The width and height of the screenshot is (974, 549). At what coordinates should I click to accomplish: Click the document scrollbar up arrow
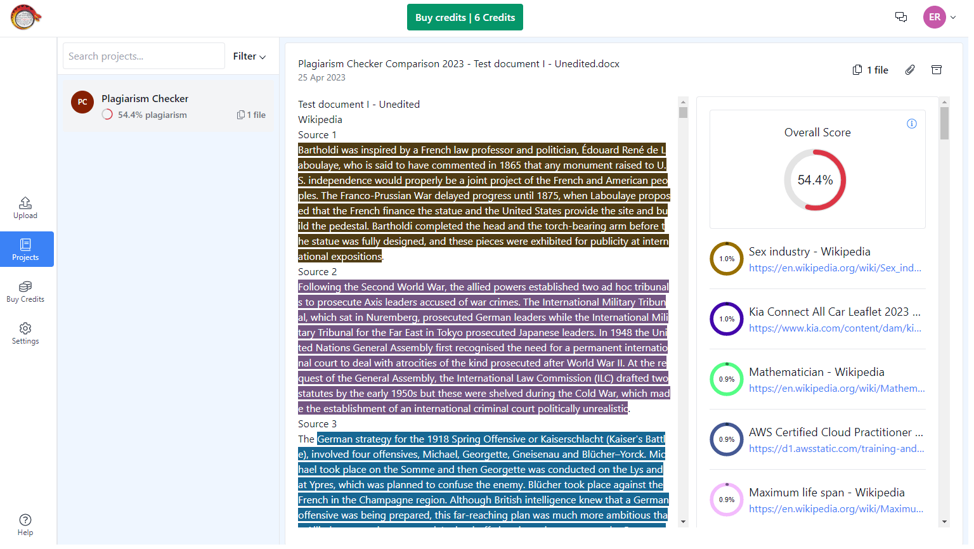[683, 101]
